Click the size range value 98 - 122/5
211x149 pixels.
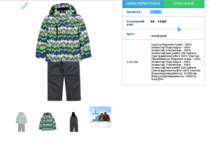[158, 21]
